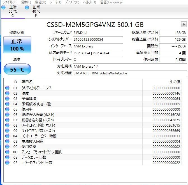Click raw value 0000000000011
This screenshot has width=188, height=185.
(166, 136)
